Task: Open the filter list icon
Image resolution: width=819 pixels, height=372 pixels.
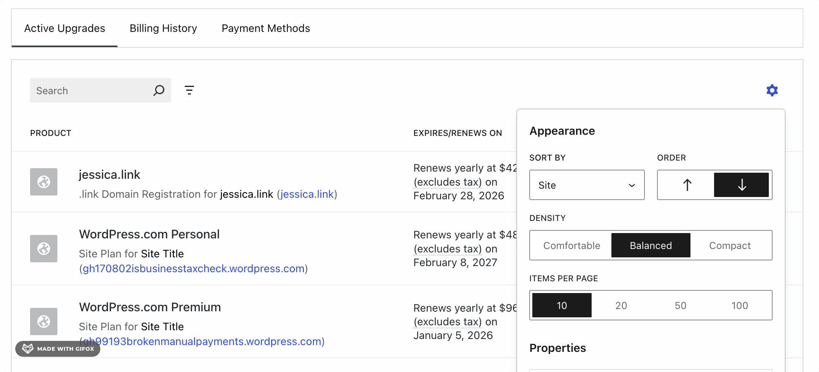Action: coord(189,90)
